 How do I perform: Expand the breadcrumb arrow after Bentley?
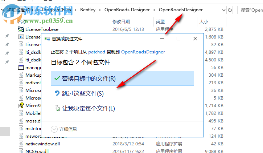100,10
